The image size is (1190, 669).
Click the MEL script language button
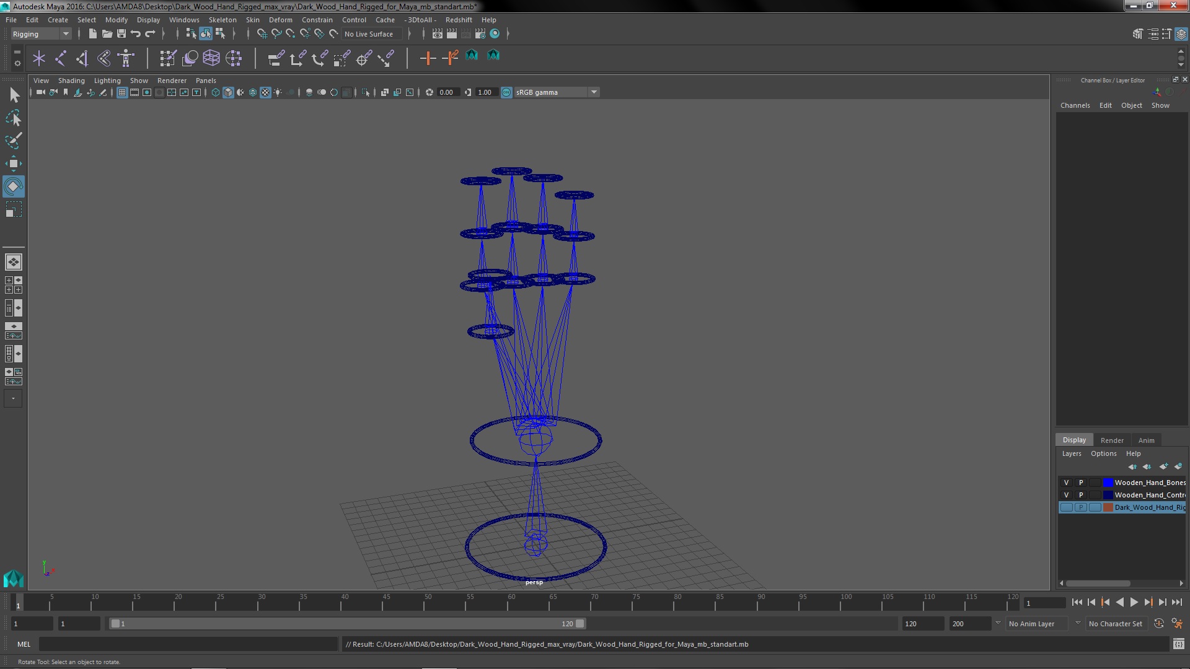(24, 644)
